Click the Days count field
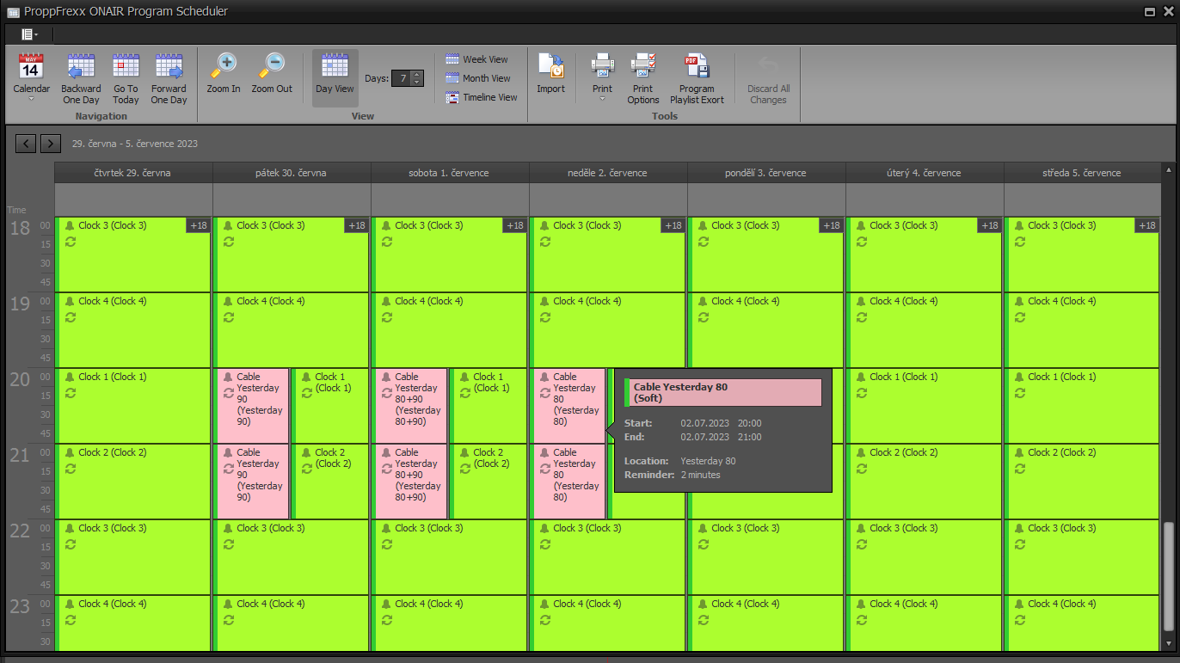The width and height of the screenshot is (1180, 663). point(401,78)
